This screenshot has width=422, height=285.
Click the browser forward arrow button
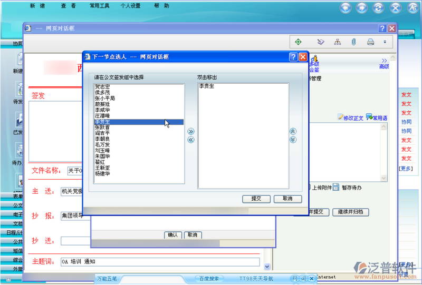(x=362, y=8)
